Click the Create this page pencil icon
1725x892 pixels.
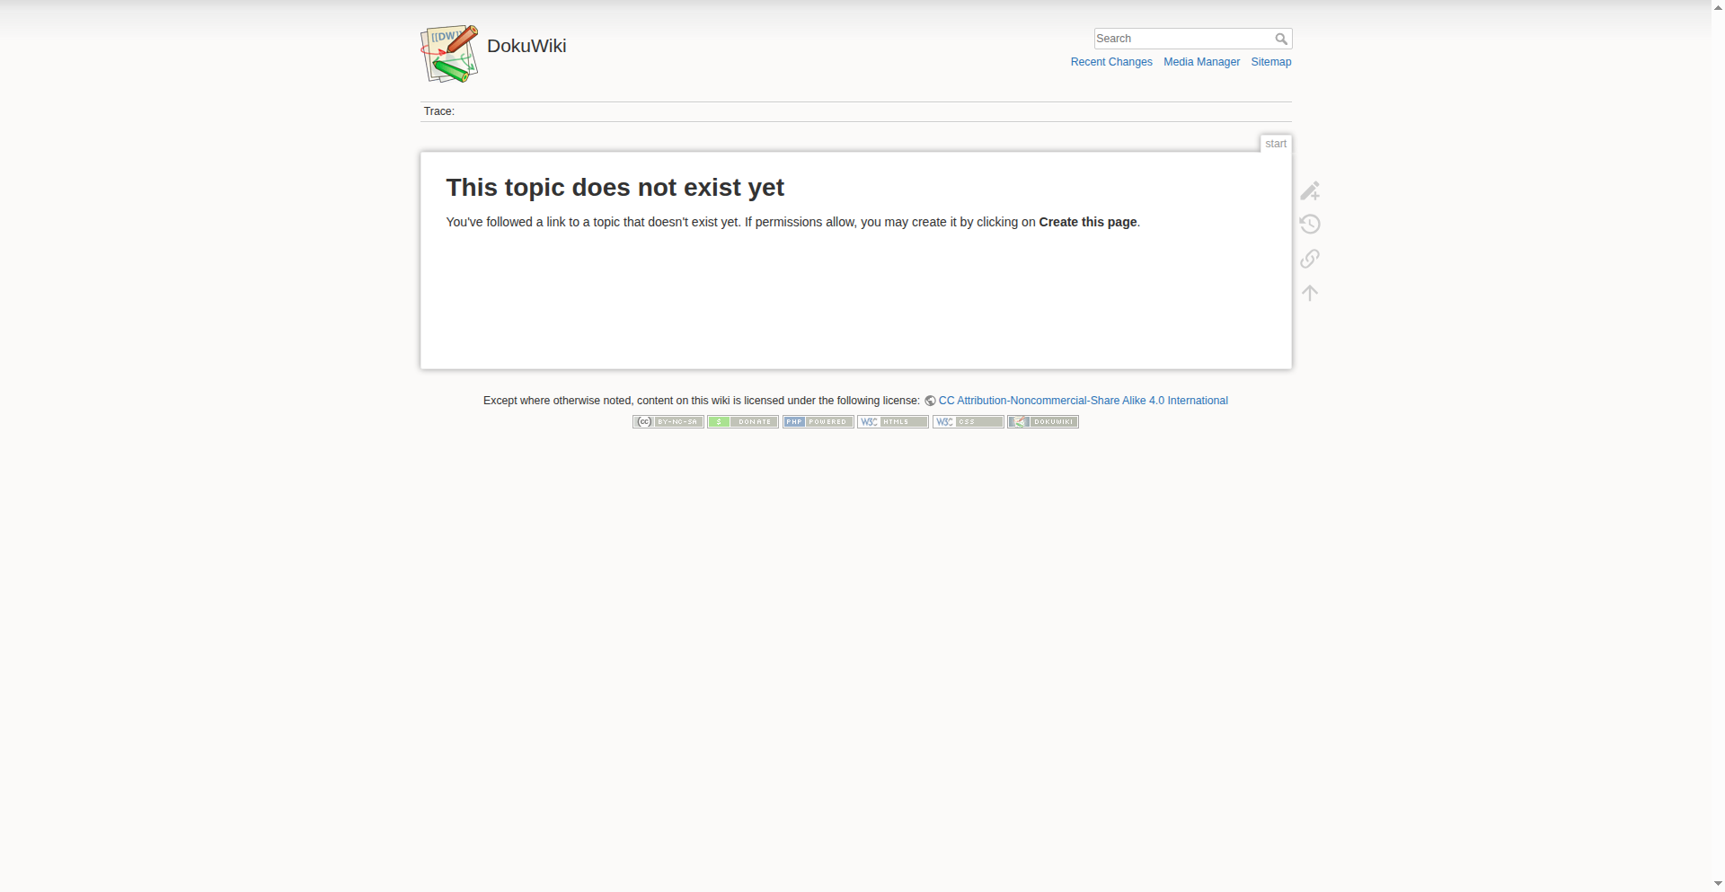(1310, 190)
